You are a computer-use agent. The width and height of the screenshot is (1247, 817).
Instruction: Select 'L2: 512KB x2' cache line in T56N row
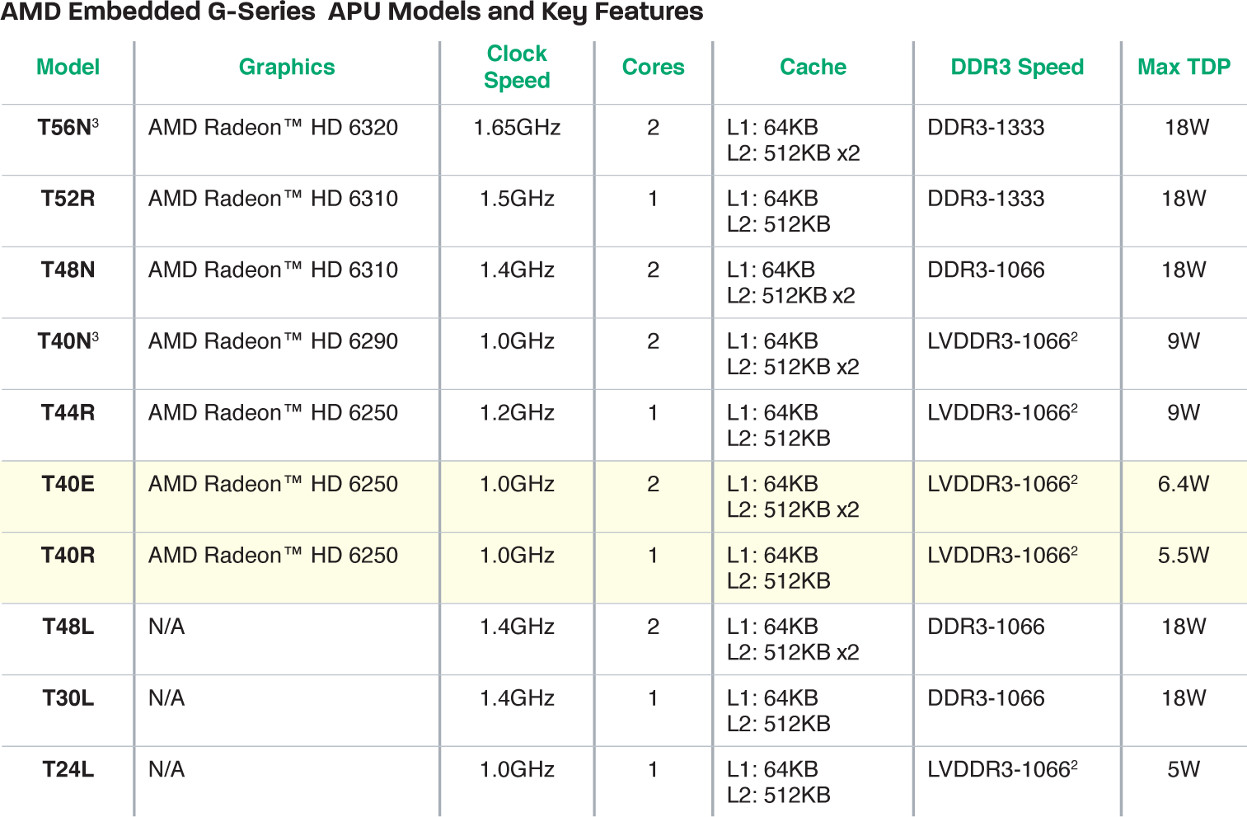pos(793,153)
